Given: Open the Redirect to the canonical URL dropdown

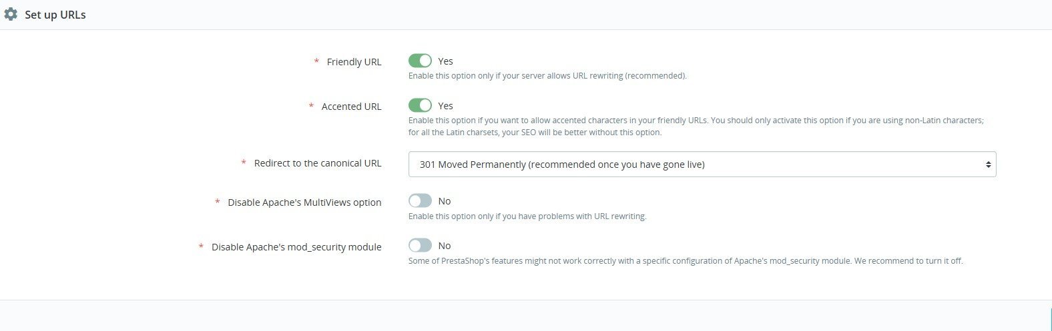Looking at the screenshot, I should [x=701, y=165].
